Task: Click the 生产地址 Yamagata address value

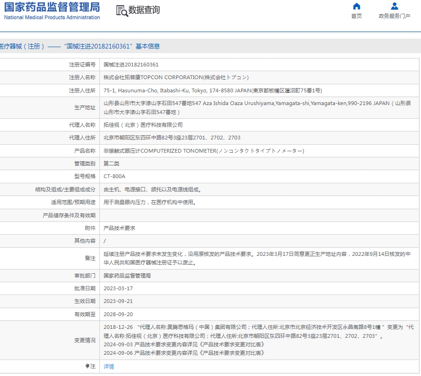Action: pyautogui.click(x=257, y=108)
